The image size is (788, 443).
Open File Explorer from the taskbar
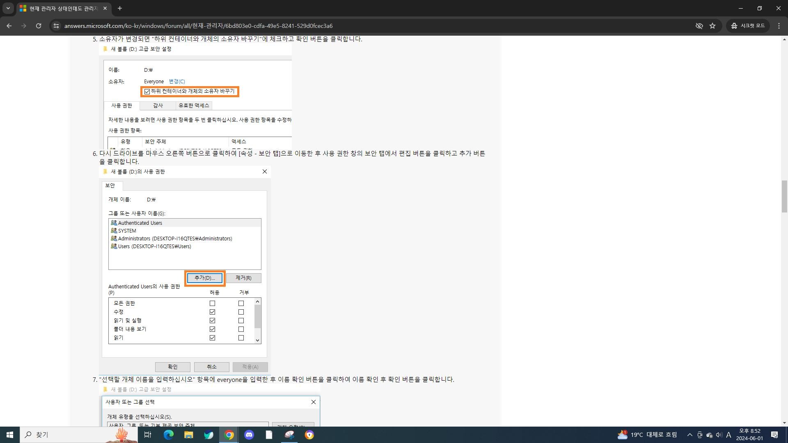pos(188,435)
